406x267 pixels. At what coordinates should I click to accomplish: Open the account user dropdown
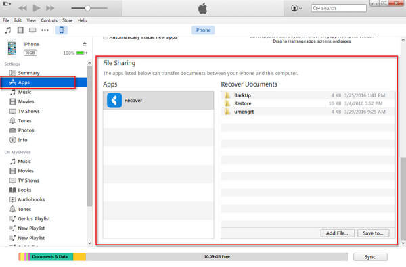[296, 8]
